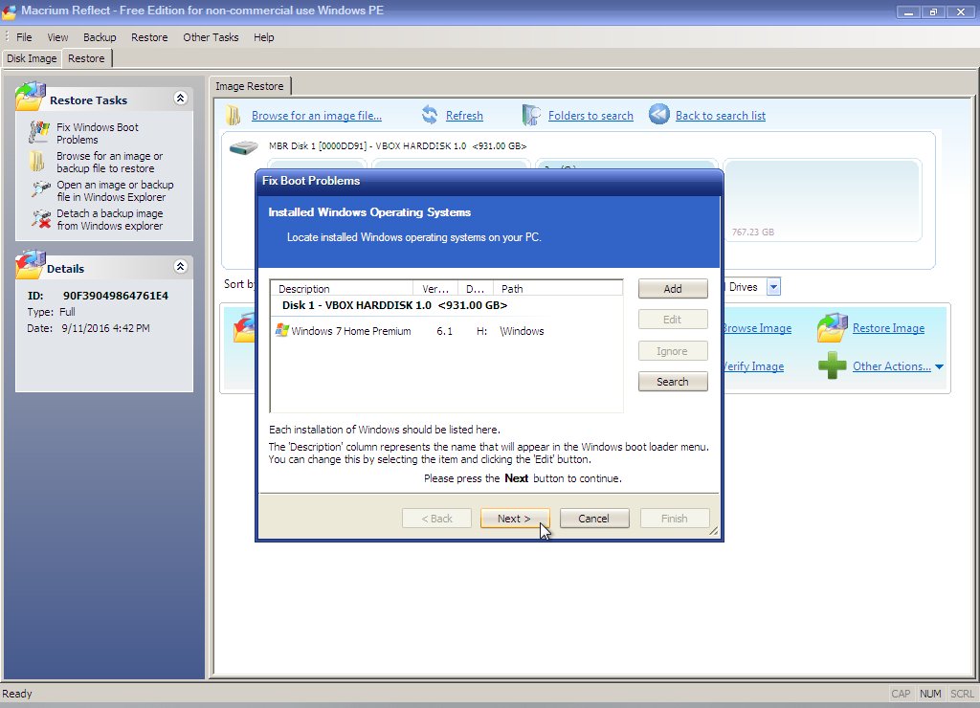
Task: Click the green plus Other Actions icon
Action: [832, 365]
